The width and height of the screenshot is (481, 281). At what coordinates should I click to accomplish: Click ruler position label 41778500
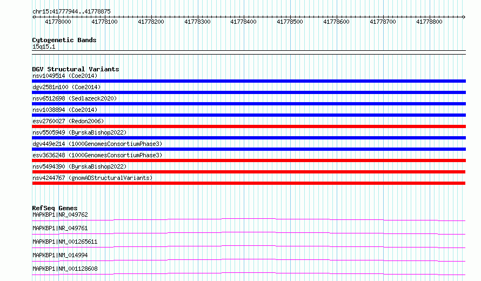coord(290,22)
